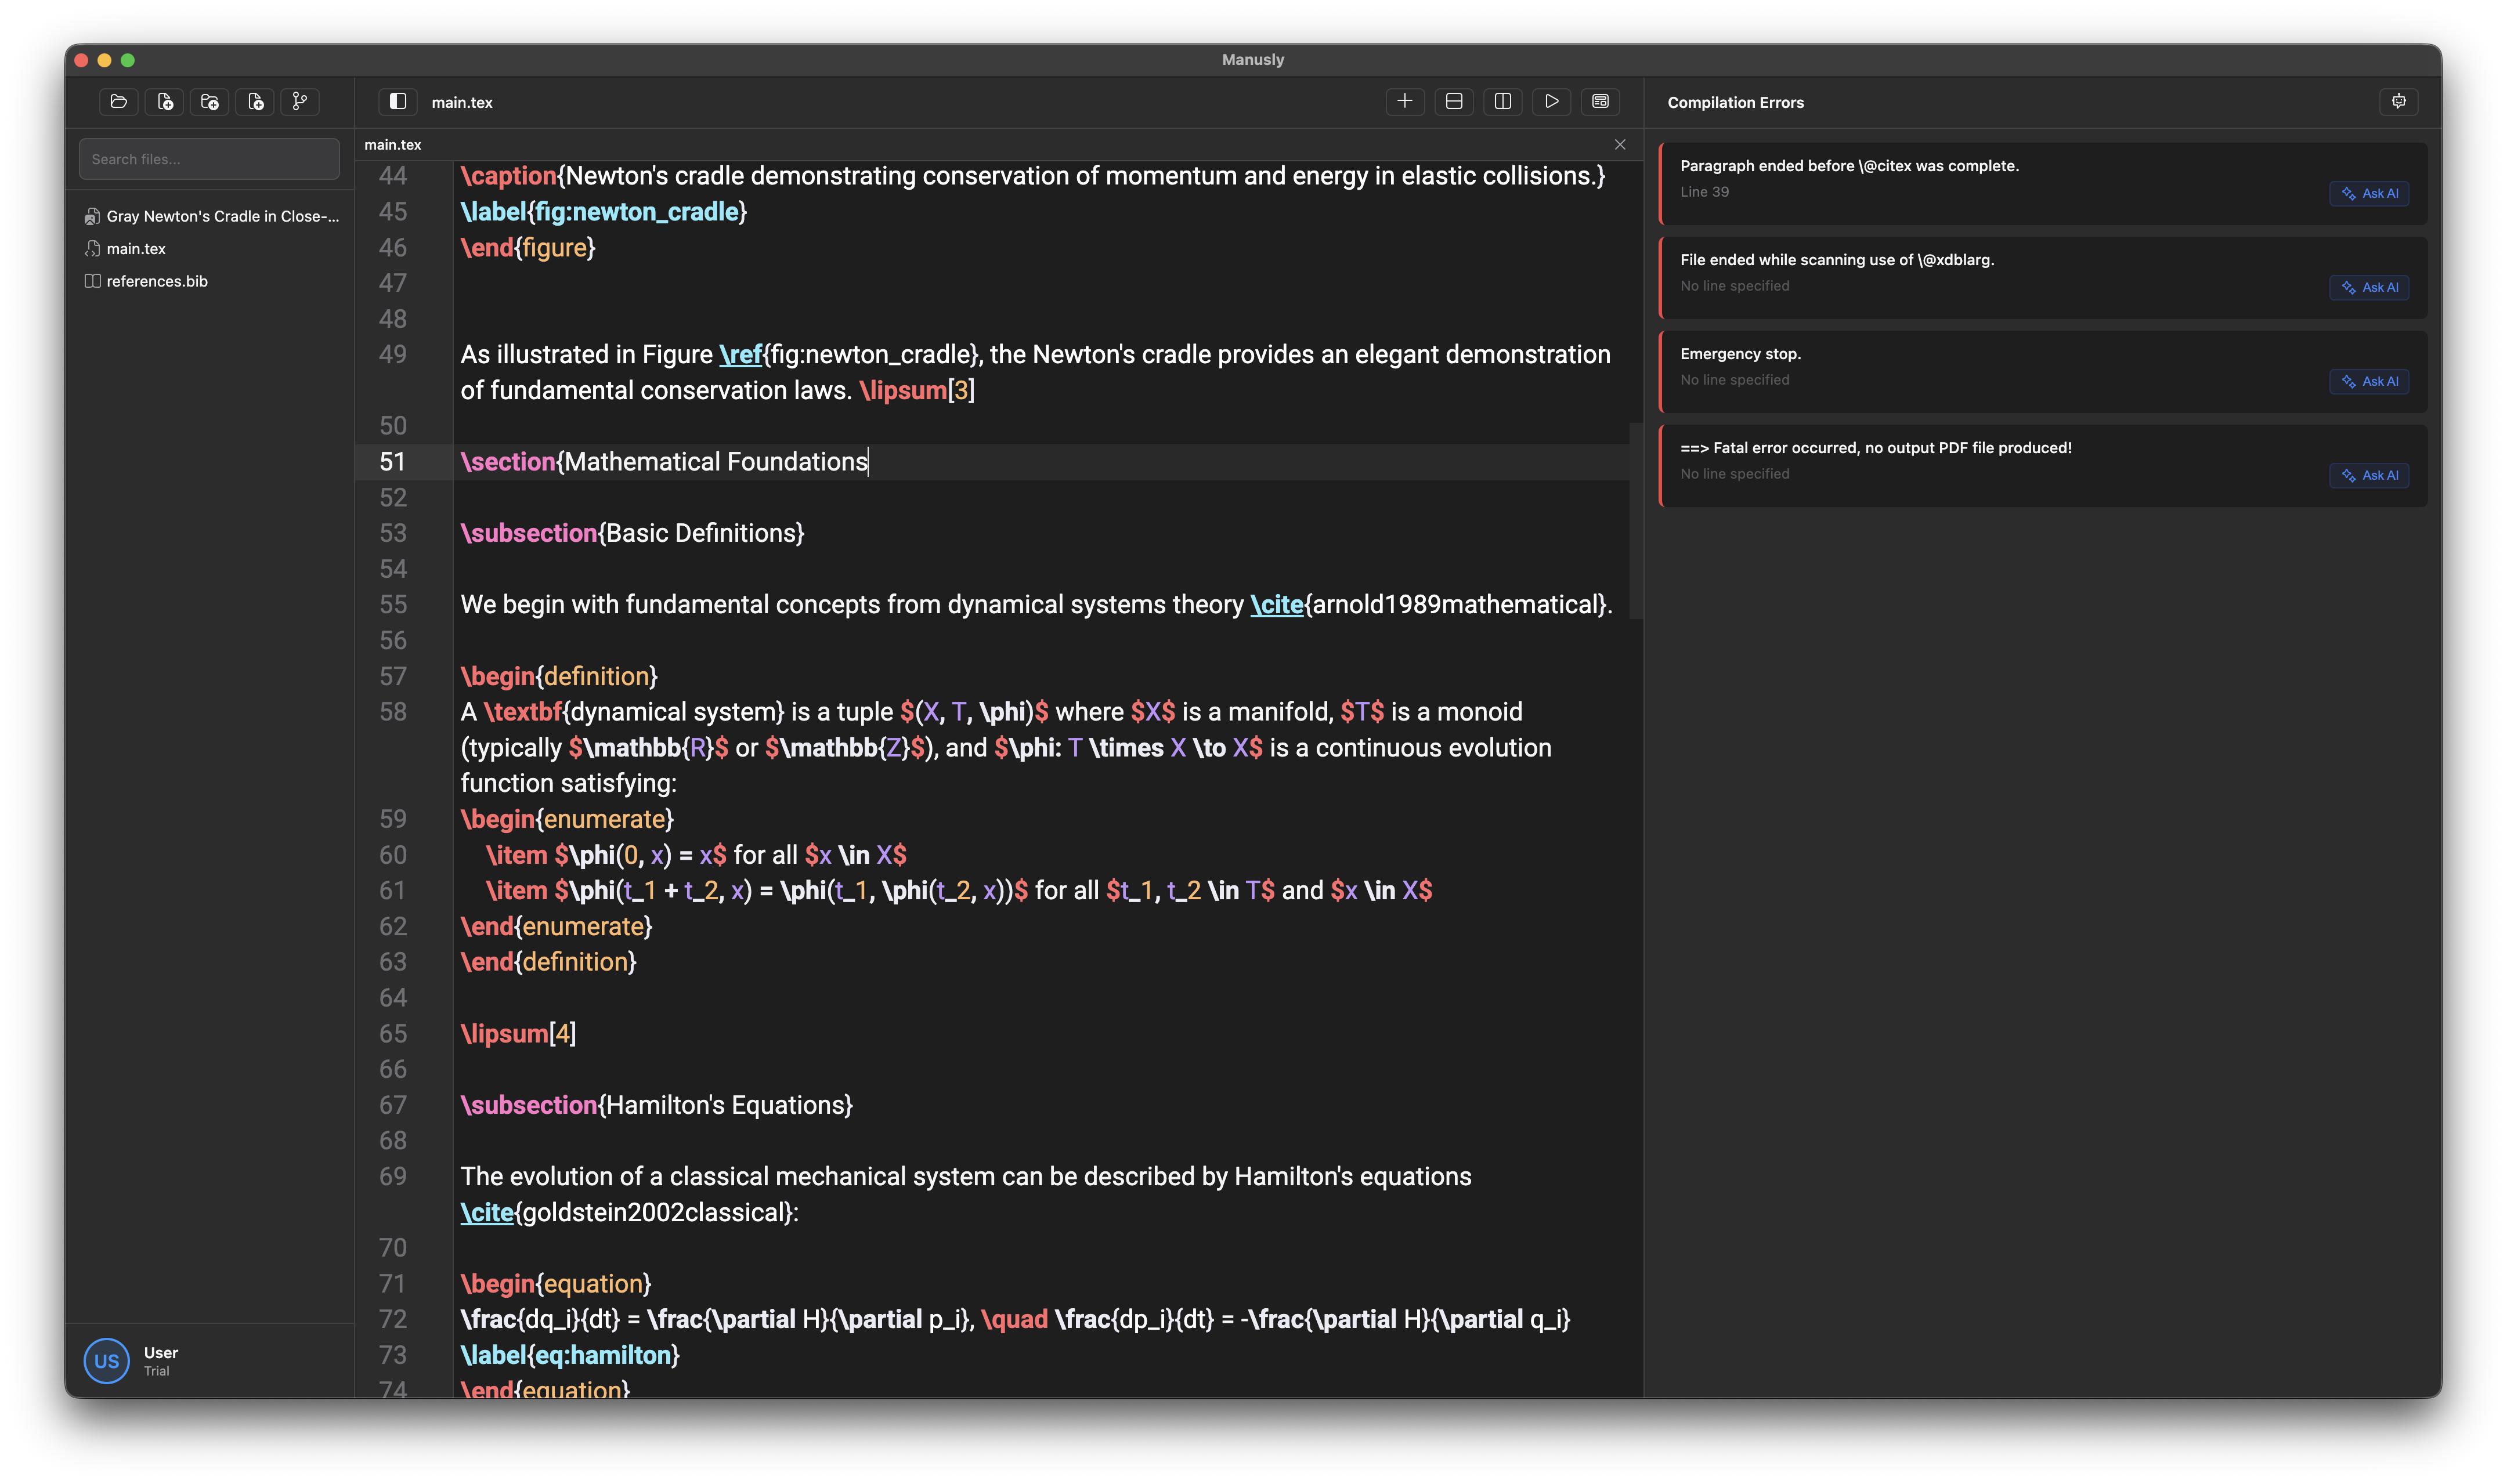Open the preview layout icon
Image resolution: width=2507 pixels, height=1484 pixels.
pos(1600,101)
